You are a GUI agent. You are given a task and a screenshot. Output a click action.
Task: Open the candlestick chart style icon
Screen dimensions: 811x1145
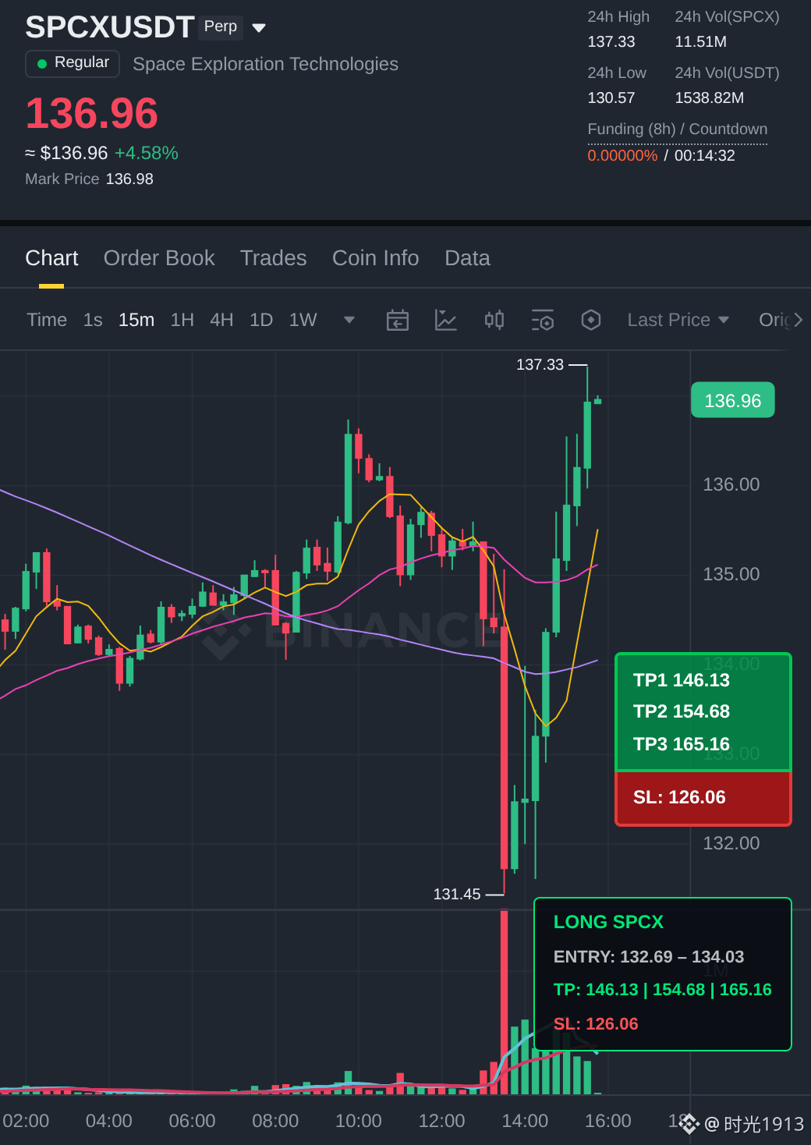coord(494,320)
